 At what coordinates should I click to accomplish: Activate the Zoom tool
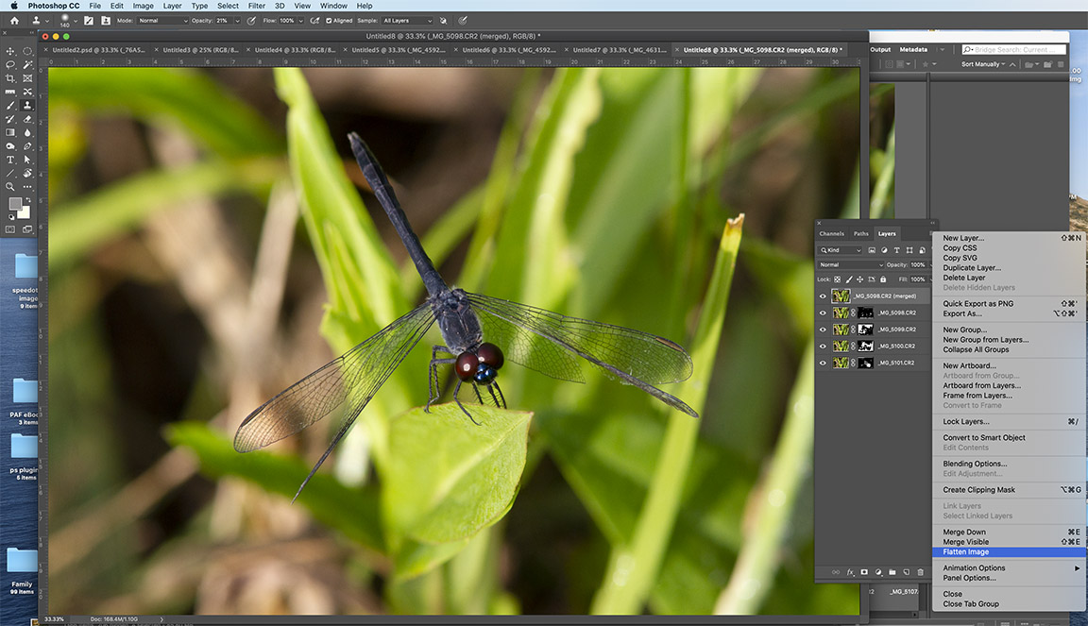click(x=10, y=187)
